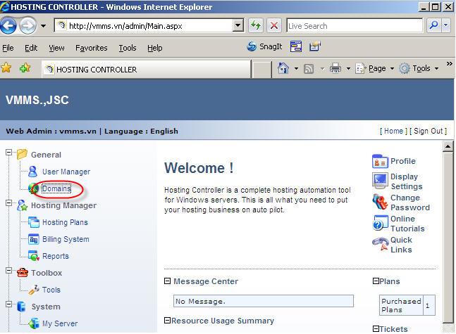Click the Billing System calendar icon
This screenshot has width=456, height=334.
33,239
